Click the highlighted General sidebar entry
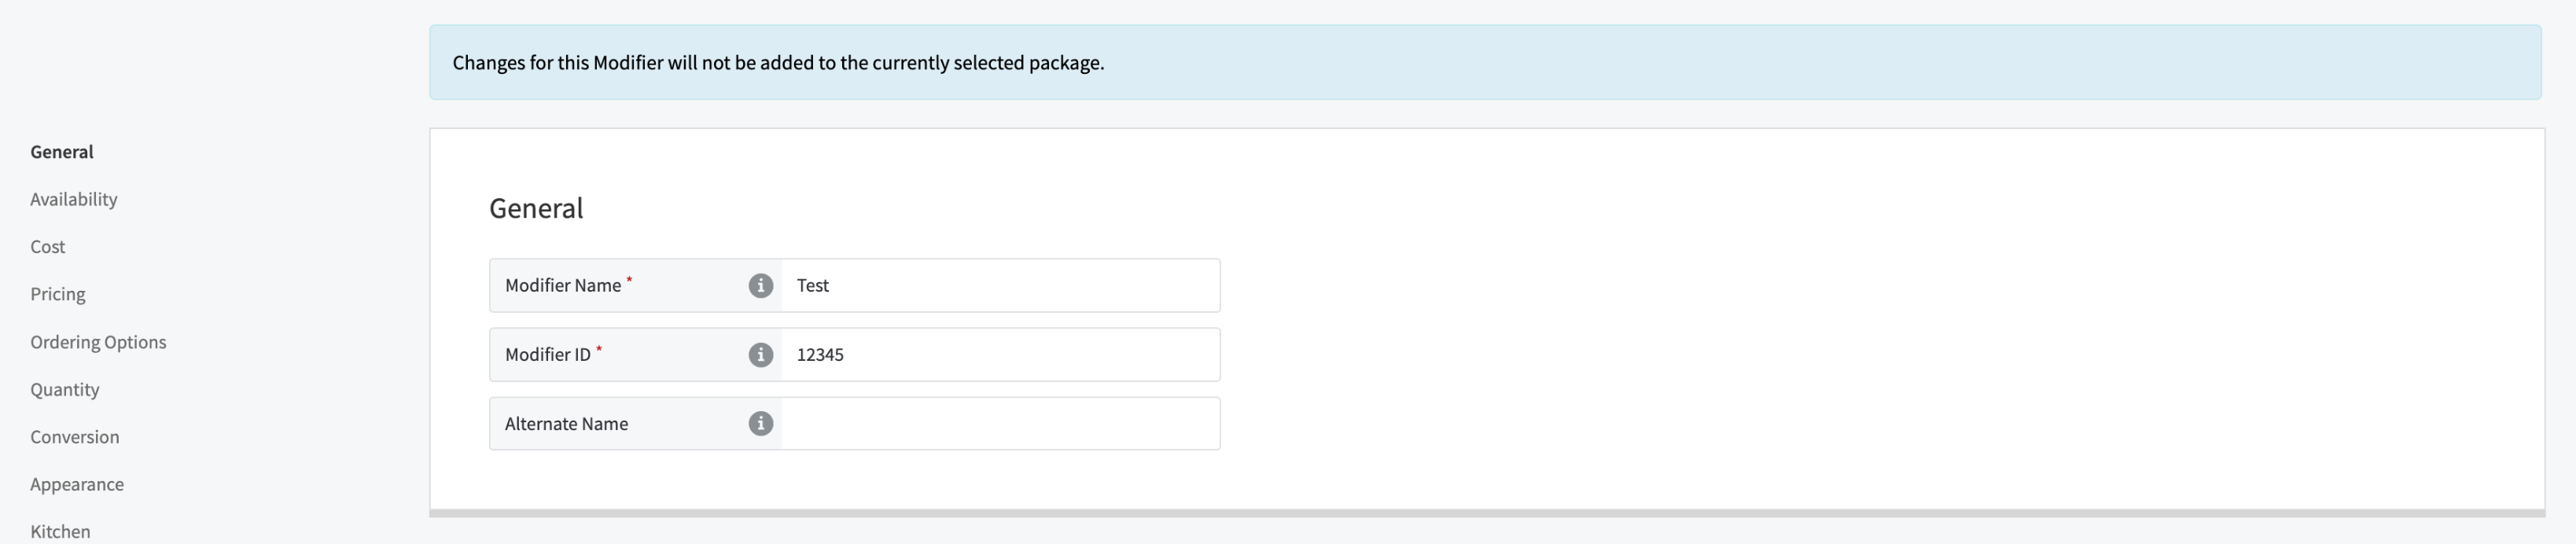The width and height of the screenshot is (2576, 544). (x=61, y=151)
